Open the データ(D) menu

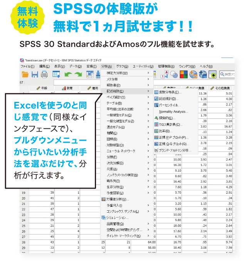click(76, 66)
